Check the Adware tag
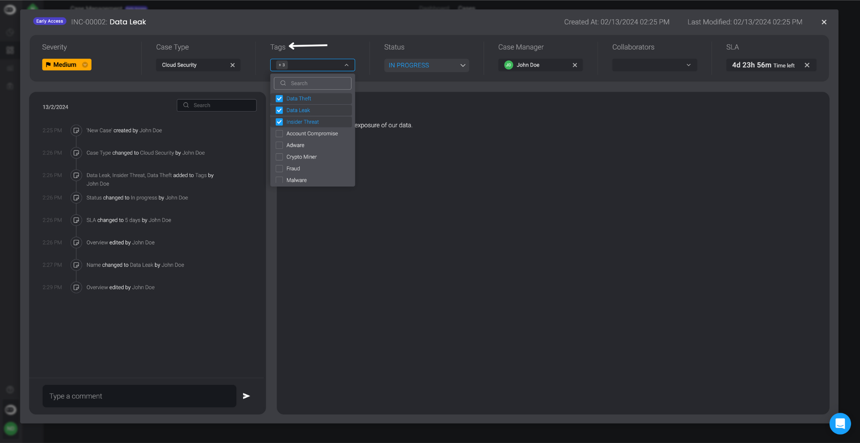Image resolution: width=860 pixels, height=443 pixels. point(279,145)
